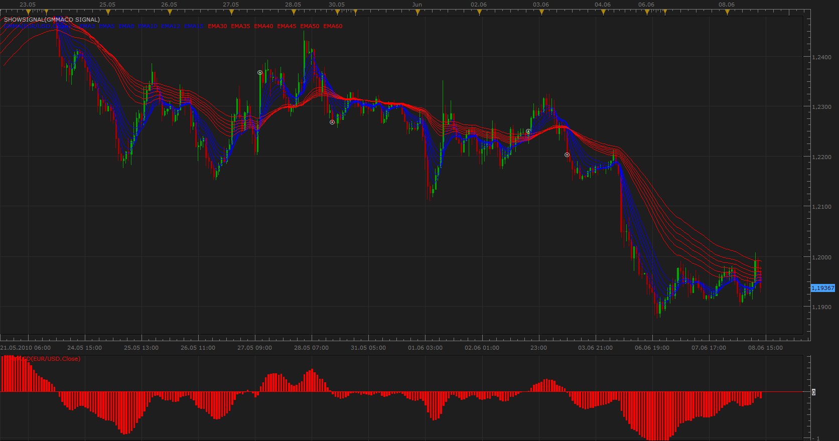Click the 27.05 day marker triangle

[231, 12]
